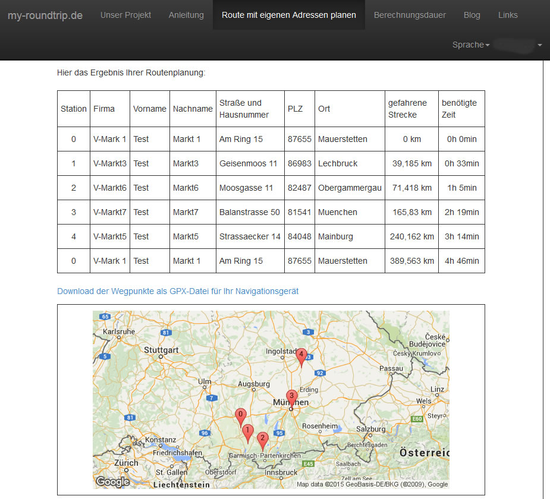
Task: Open the Links menu item
Action: point(508,15)
